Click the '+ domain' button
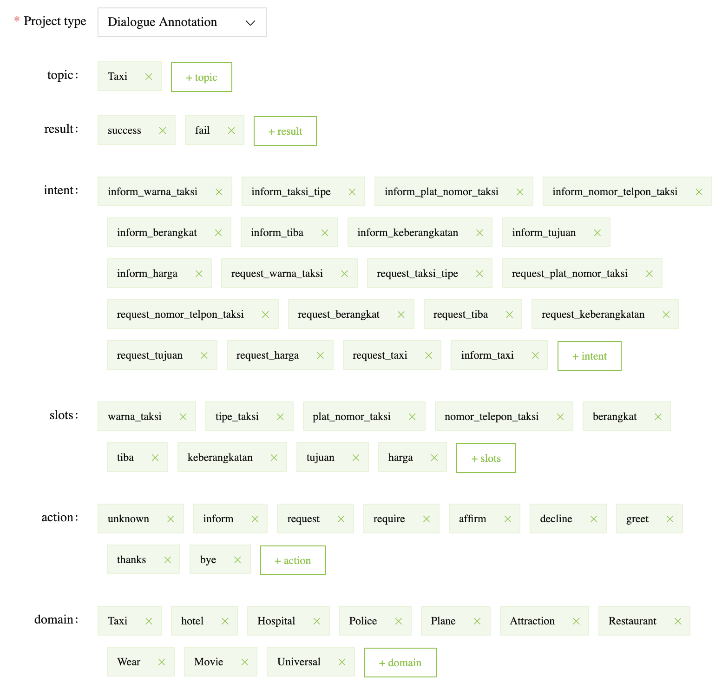The width and height of the screenshot is (722, 696). [400, 663]
